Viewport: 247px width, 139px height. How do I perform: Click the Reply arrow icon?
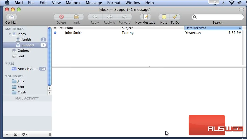(95, 17)
